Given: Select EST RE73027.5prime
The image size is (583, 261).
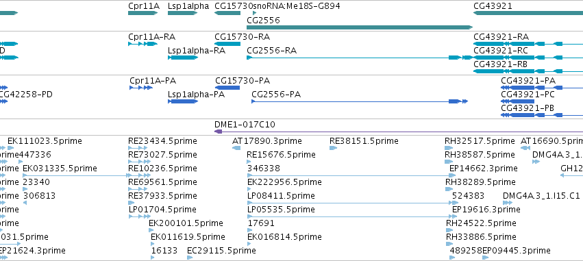Looking at the screenshot, I should pyautogui.click(x=162, y=154).
